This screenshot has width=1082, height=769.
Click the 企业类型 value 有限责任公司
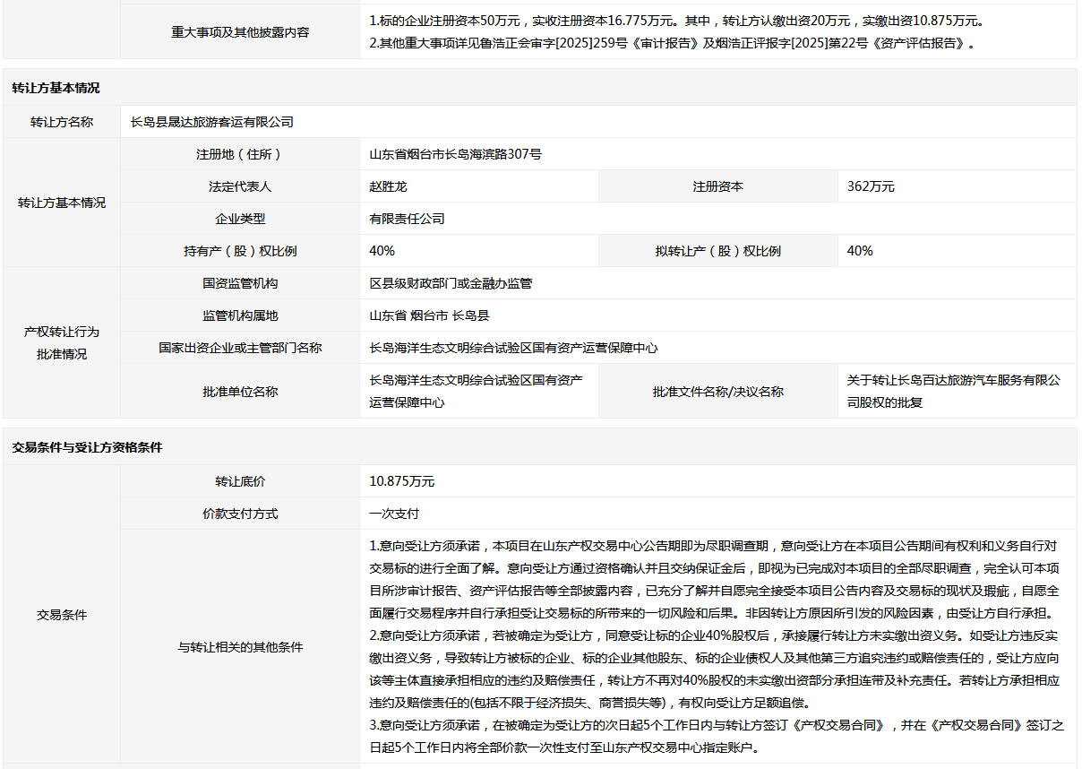[x=408, y=219]
